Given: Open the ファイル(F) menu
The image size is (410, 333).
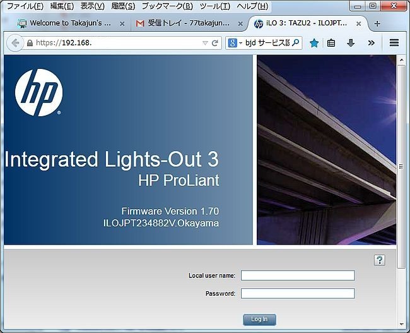Looking at the screenshot, I should coord(25,6).
